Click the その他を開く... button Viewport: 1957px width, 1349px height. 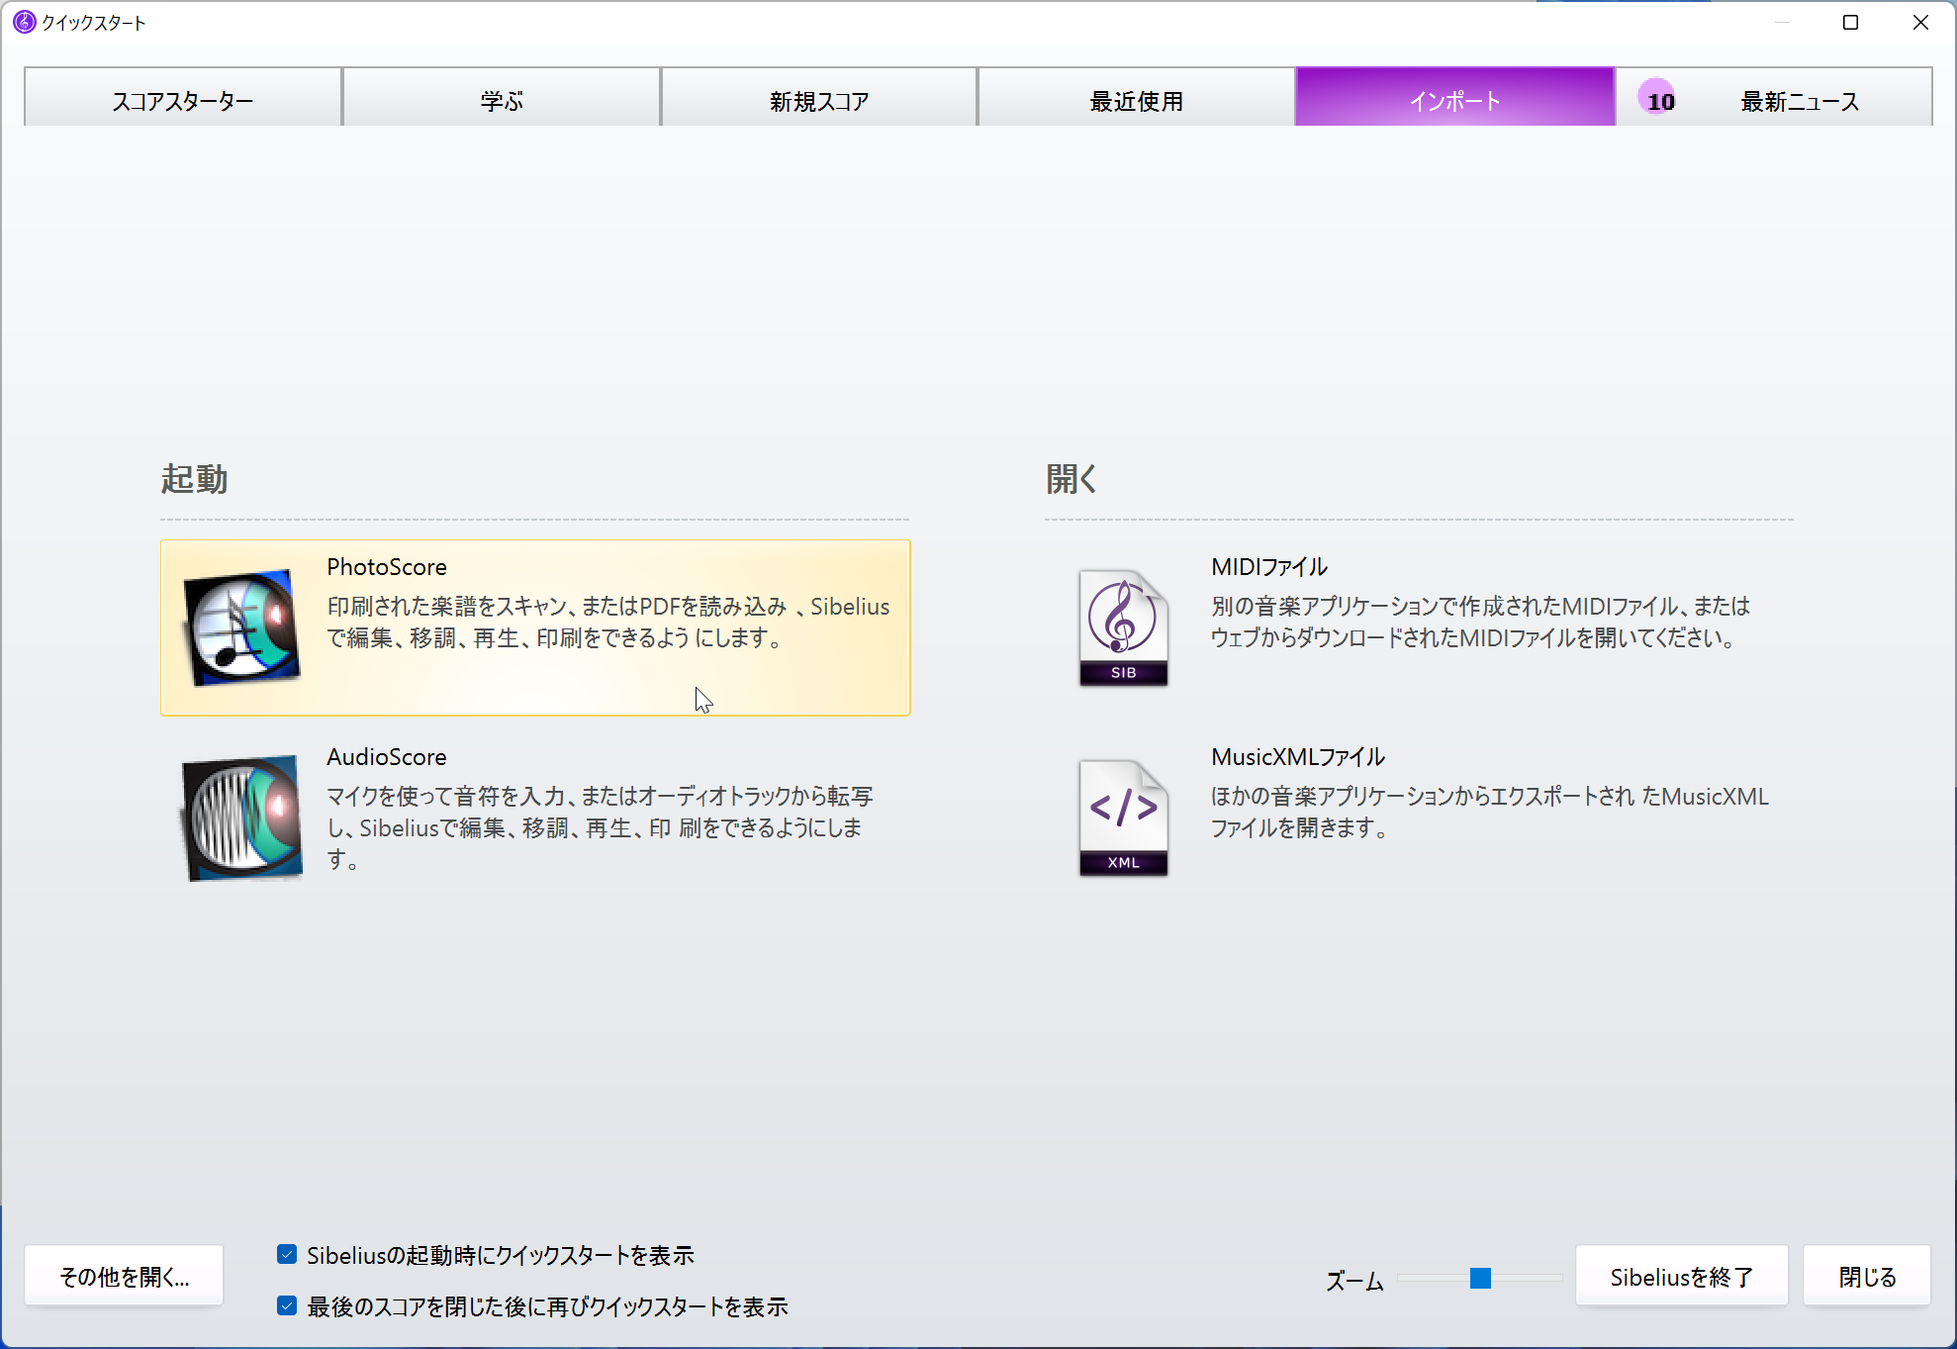pyautogui.click(x=124, y=1277)
